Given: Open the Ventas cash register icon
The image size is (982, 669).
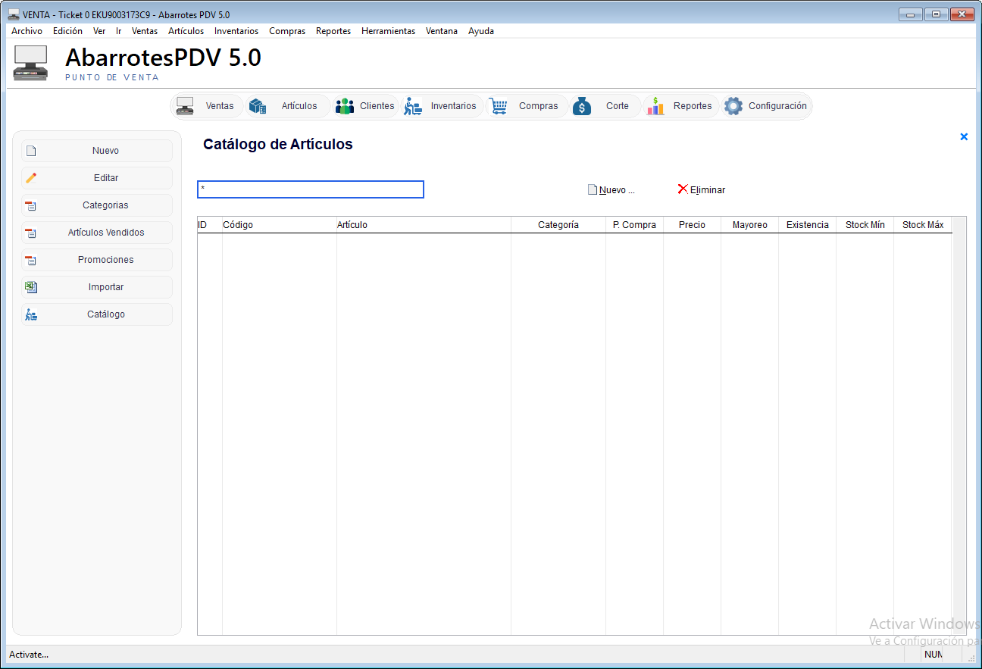Looking at the screenshot, I should [x=184, y=106].
